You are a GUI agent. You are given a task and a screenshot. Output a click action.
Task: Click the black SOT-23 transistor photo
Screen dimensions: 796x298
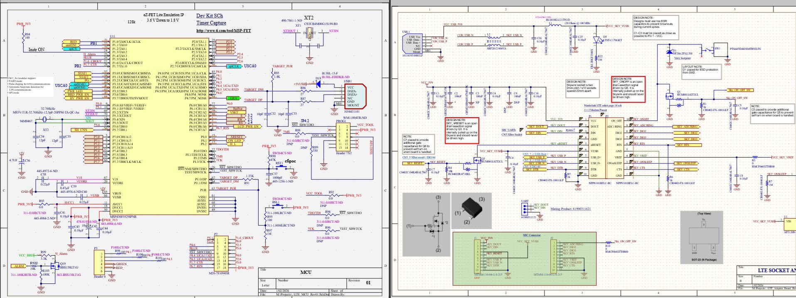tap(471, 210)
